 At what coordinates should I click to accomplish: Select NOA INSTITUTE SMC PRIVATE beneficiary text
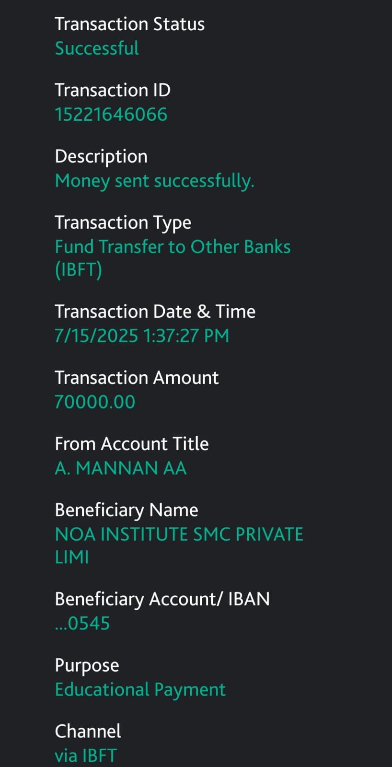click(x=179, y=535)
